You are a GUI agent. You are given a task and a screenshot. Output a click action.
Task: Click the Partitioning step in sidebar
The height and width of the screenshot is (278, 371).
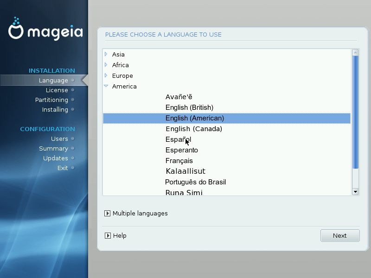point(51,100)
